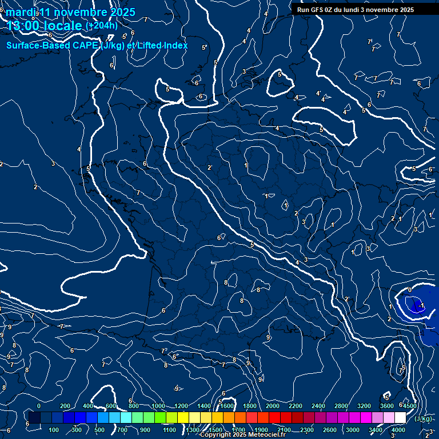Image resolution: width=439 pixels, height=439 pixels.
Task: Click the '4500' legend scale label
Action: (x=410, y=406)
